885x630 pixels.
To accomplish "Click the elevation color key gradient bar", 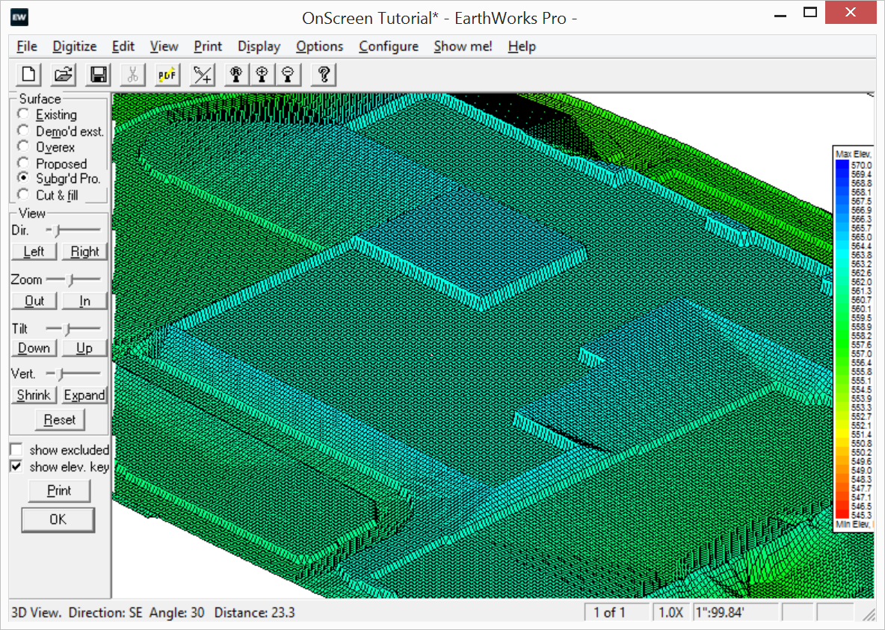I will pos(842,339).
